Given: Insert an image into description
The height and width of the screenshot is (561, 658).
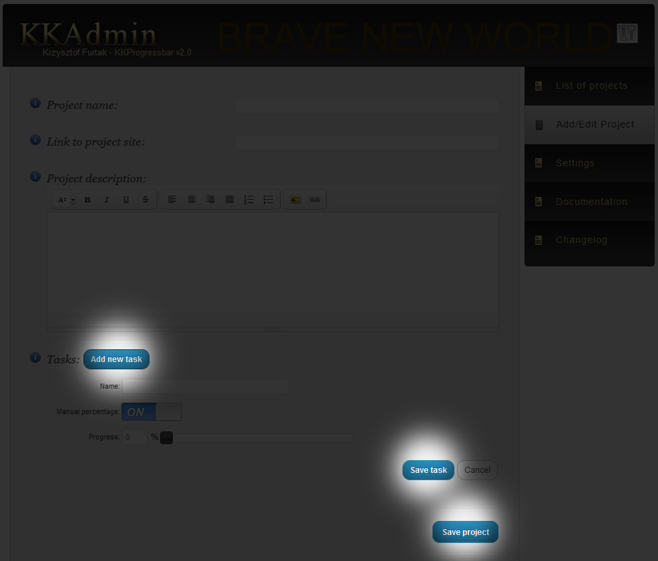Looking at the screenshot, I should click(x=296, y=200).
